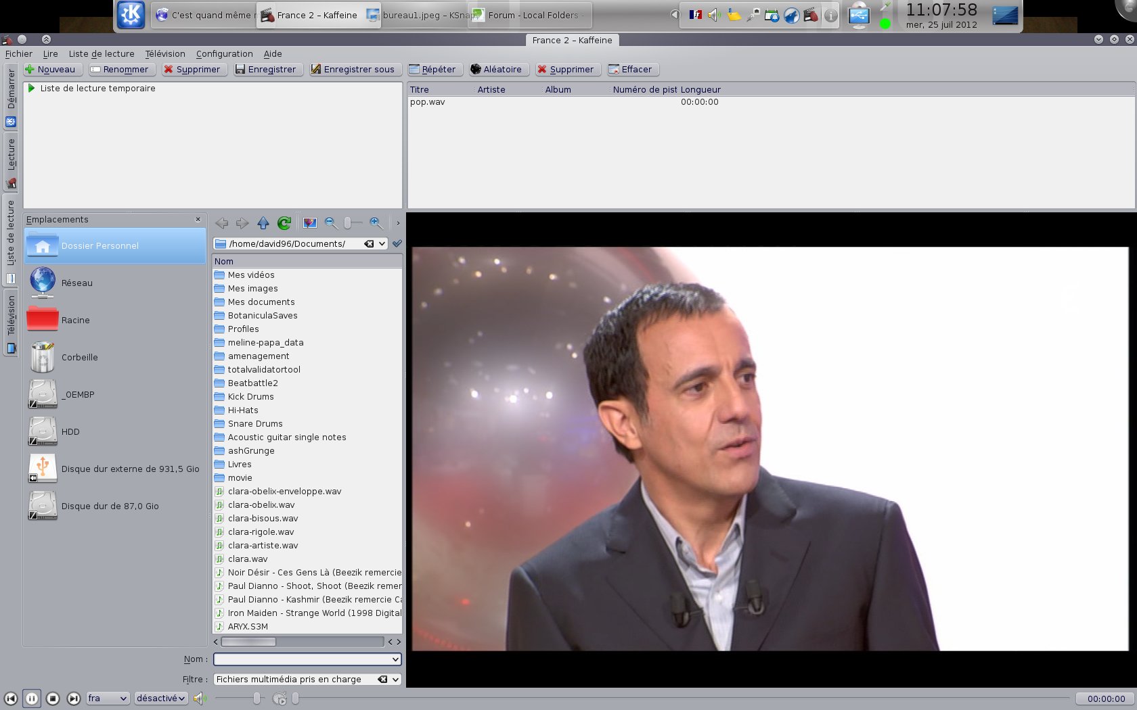This screenshot has width=1137, height=710.
Task: Open the 'désactivé' subtitle dropdown
Action: tap(160, 699)
